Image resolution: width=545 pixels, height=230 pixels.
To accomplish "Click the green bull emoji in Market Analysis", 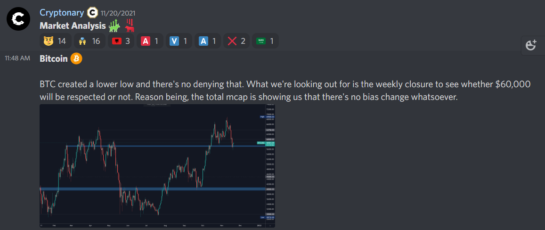I will pos(114,26).
